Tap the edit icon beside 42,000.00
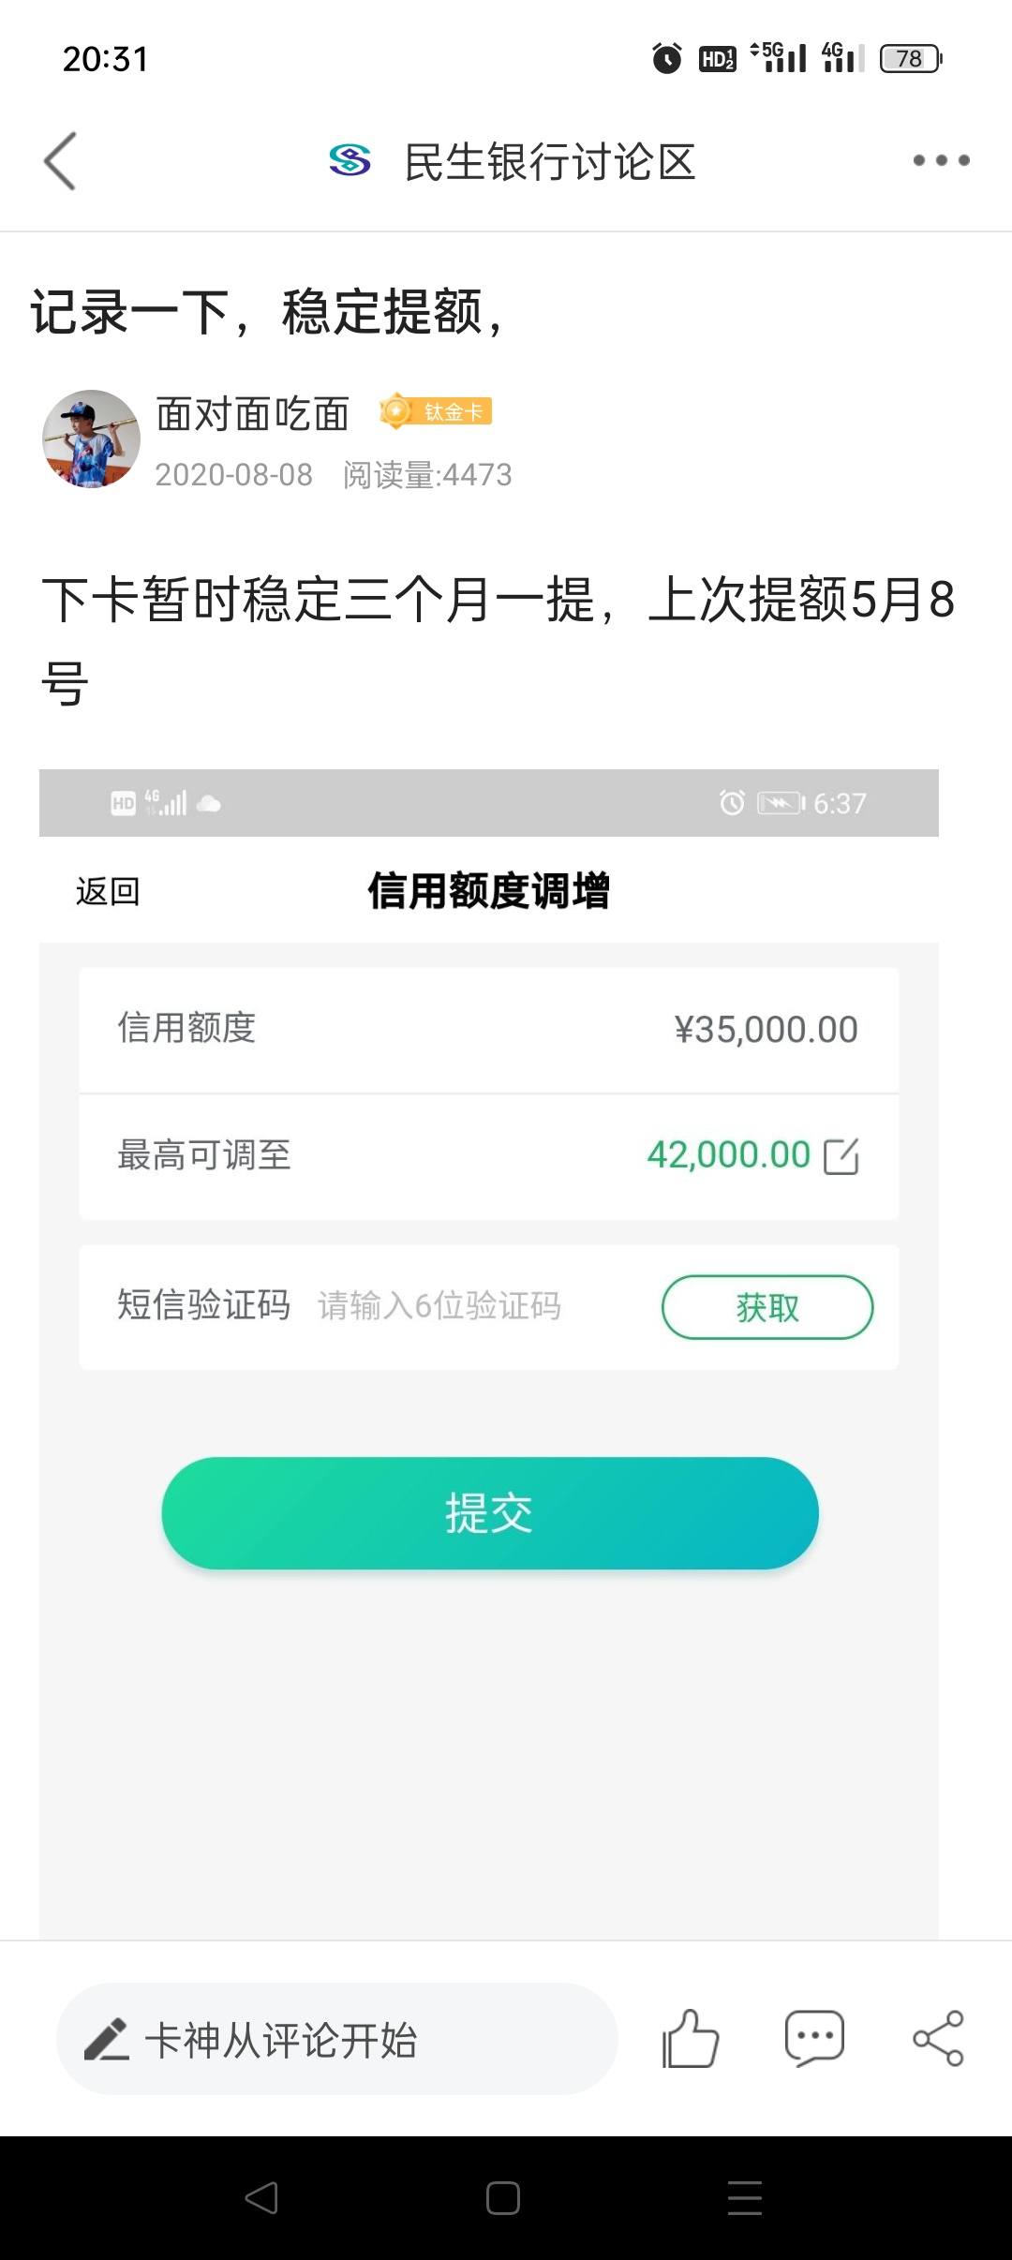 841,1155
